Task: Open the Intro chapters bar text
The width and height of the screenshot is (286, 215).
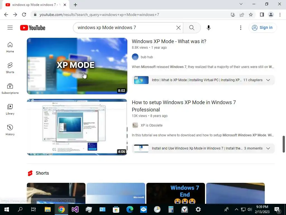Action: pyautogui.click(x=197, y=80)
